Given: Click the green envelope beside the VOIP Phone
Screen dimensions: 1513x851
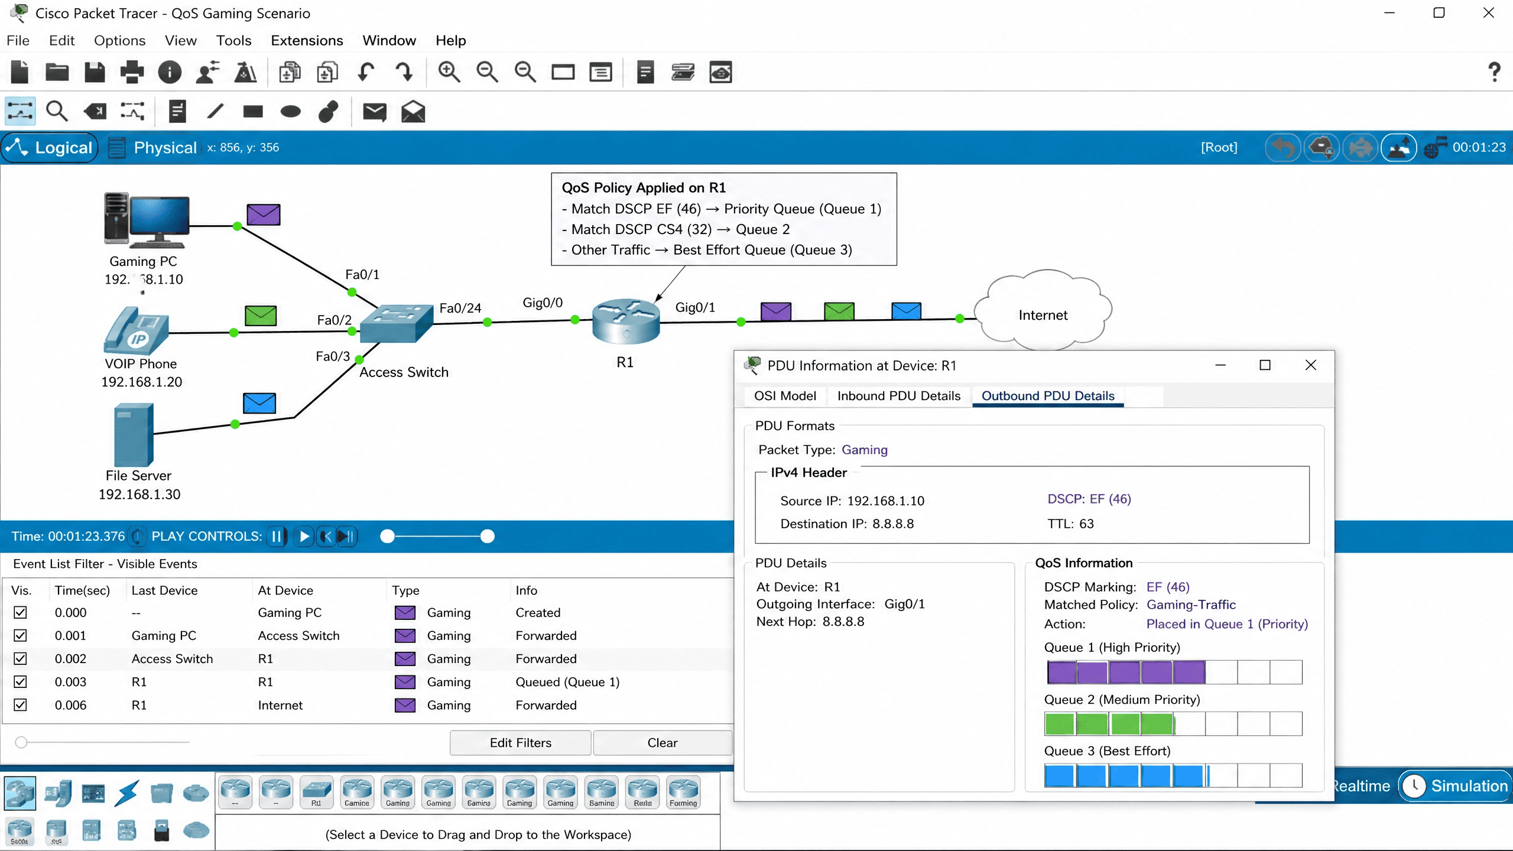Looking at the screenshot, I should [x=261, y=316].
